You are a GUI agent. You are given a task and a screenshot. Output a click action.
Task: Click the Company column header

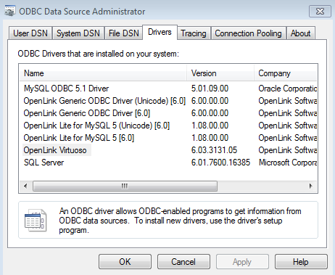coord(286,73)
